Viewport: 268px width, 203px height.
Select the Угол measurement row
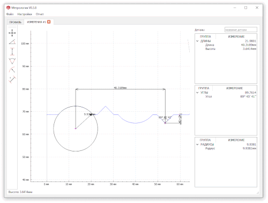pyautogui.click(x=226, y=97)
